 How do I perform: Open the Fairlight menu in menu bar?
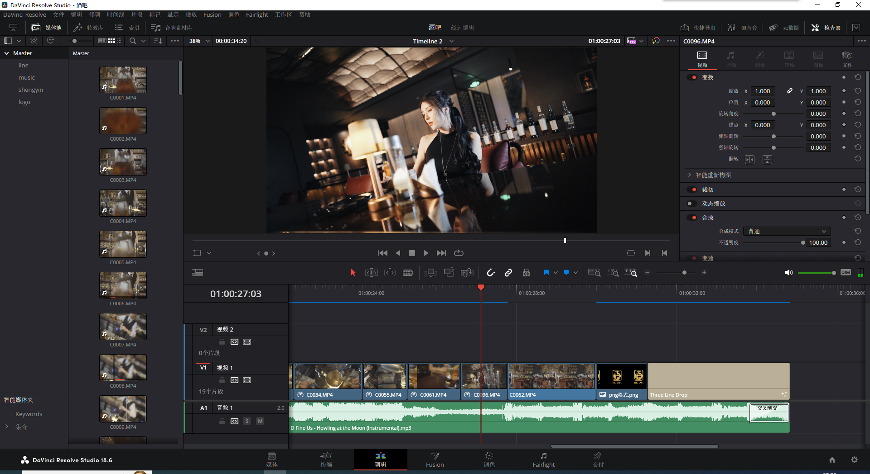point(257,14)
